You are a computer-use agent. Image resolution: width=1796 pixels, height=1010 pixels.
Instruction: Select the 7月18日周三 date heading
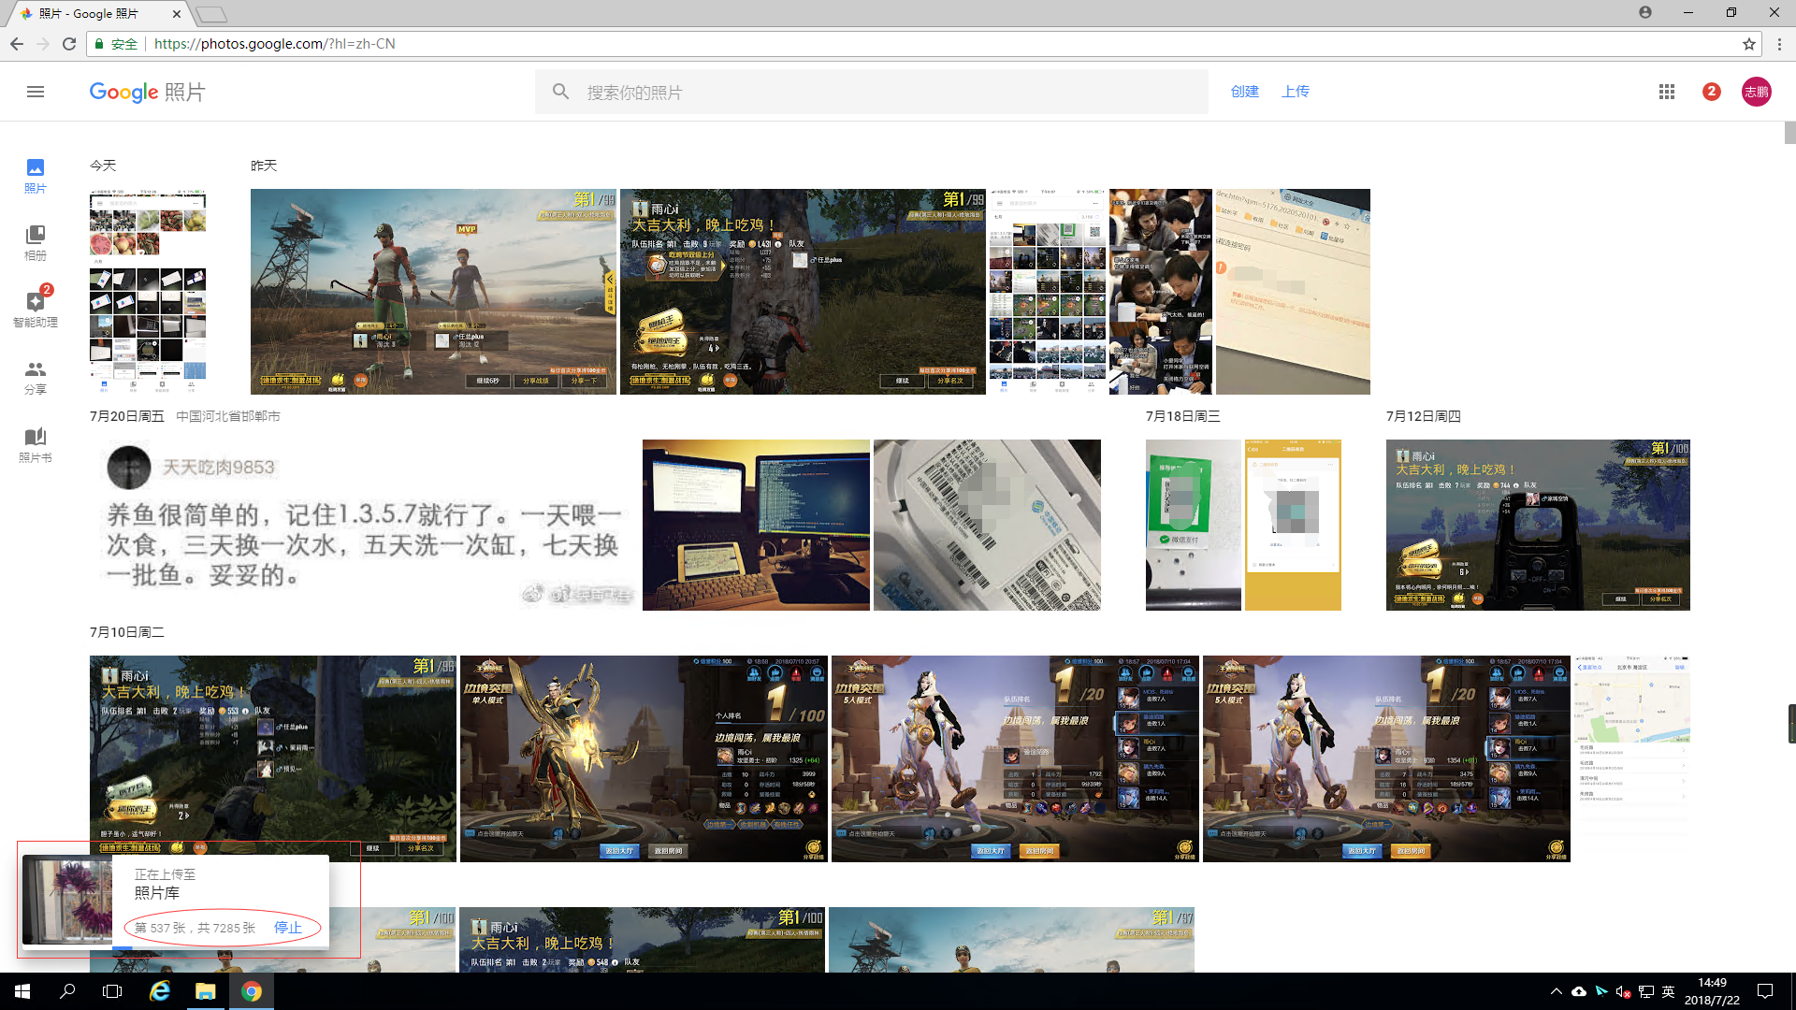pos(1183,416)
